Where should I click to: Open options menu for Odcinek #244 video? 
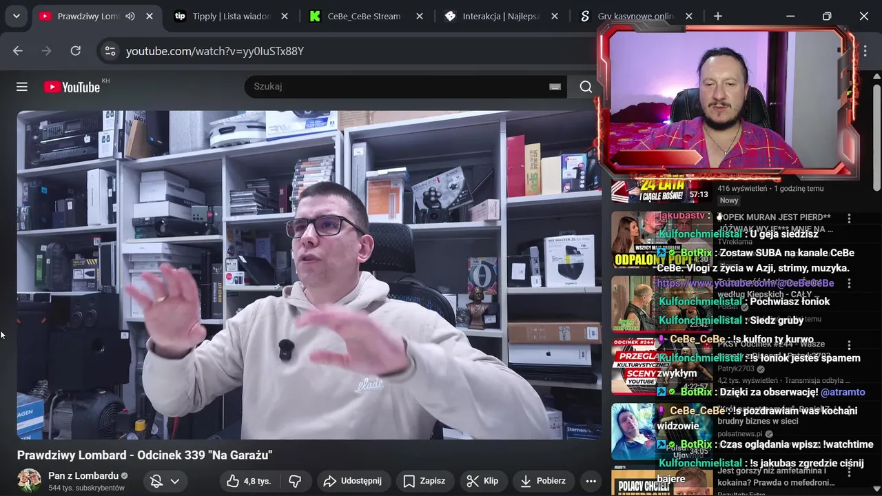pyautogui.click(x=849, y=345)
